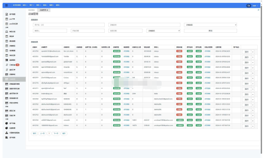Image resolution: width=263 pixels, height=158 pixels.
Task: Open 订单列表 with the red badge
Action: coord(13,65)
